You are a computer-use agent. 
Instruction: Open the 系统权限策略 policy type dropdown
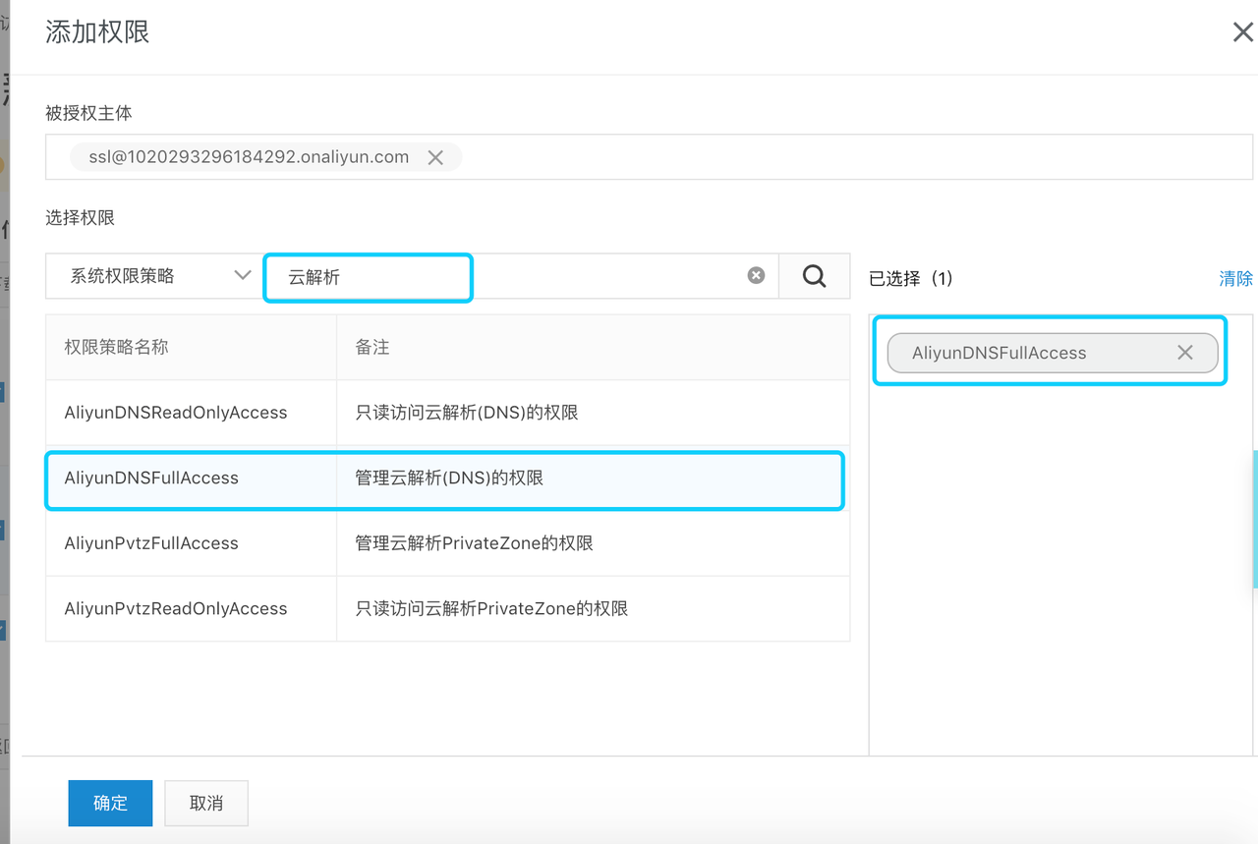[x=154, y=276]
